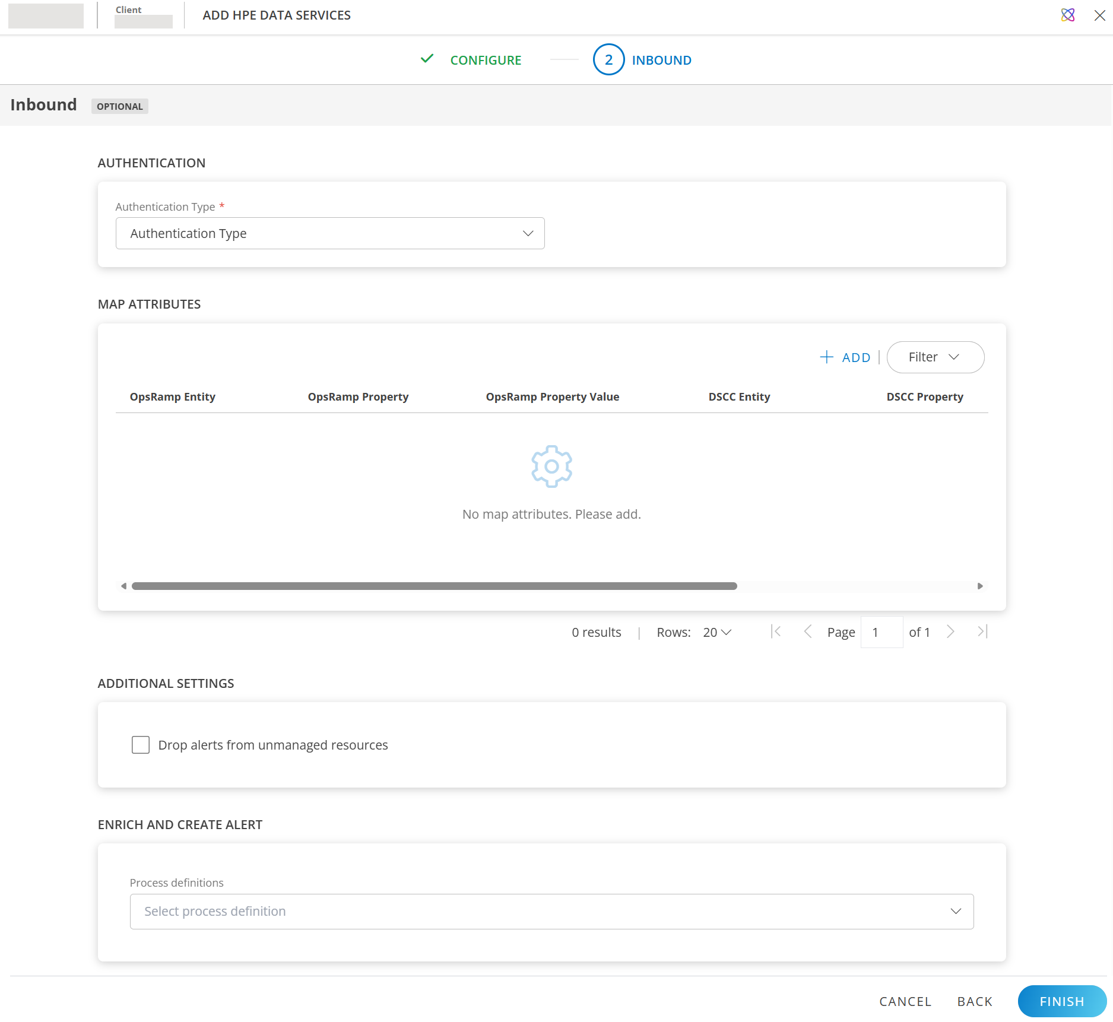Screen dimensions: 1113x1022
Task: Switch to the CONFIGURE step
Action: (486, 59)
